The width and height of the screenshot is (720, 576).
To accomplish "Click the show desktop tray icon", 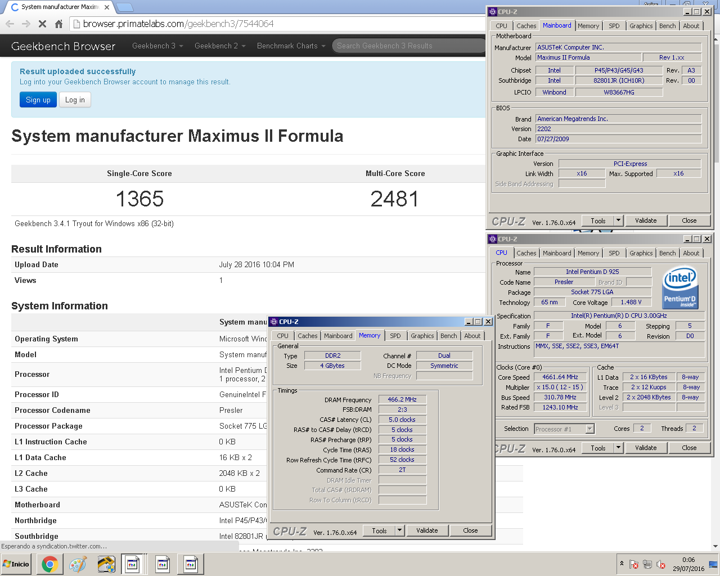I will coord(713,564).
